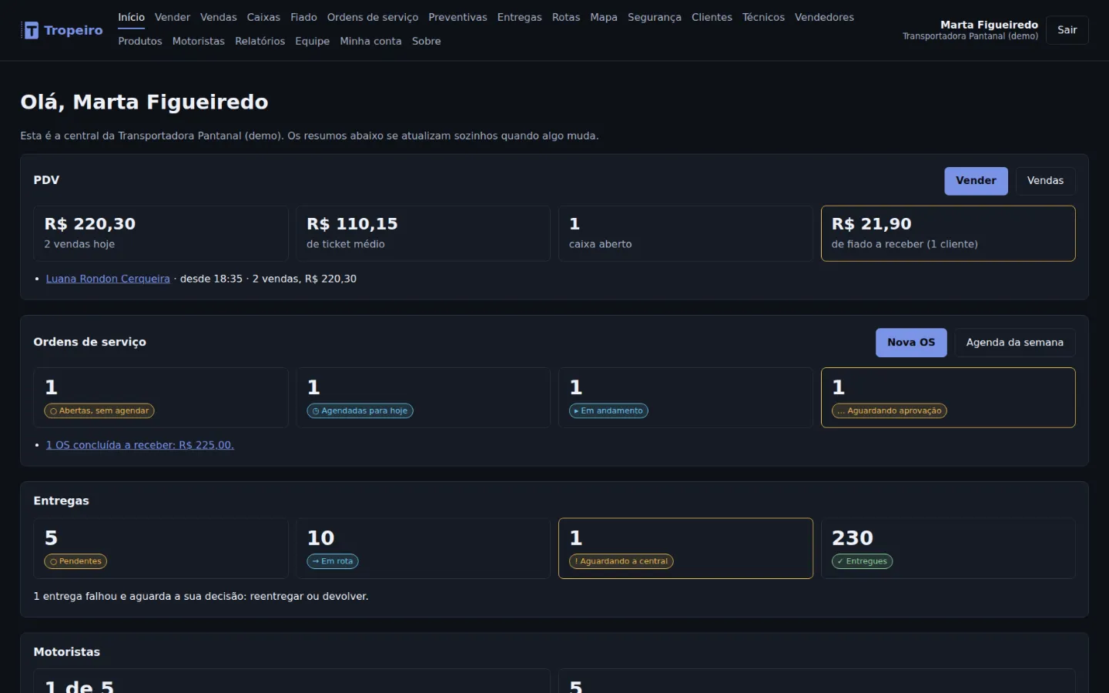Viewport: 1109px width, 693px height.
Task: Navigate to Ordens de serviço in the top menu
Action: [x=373, y=17]
